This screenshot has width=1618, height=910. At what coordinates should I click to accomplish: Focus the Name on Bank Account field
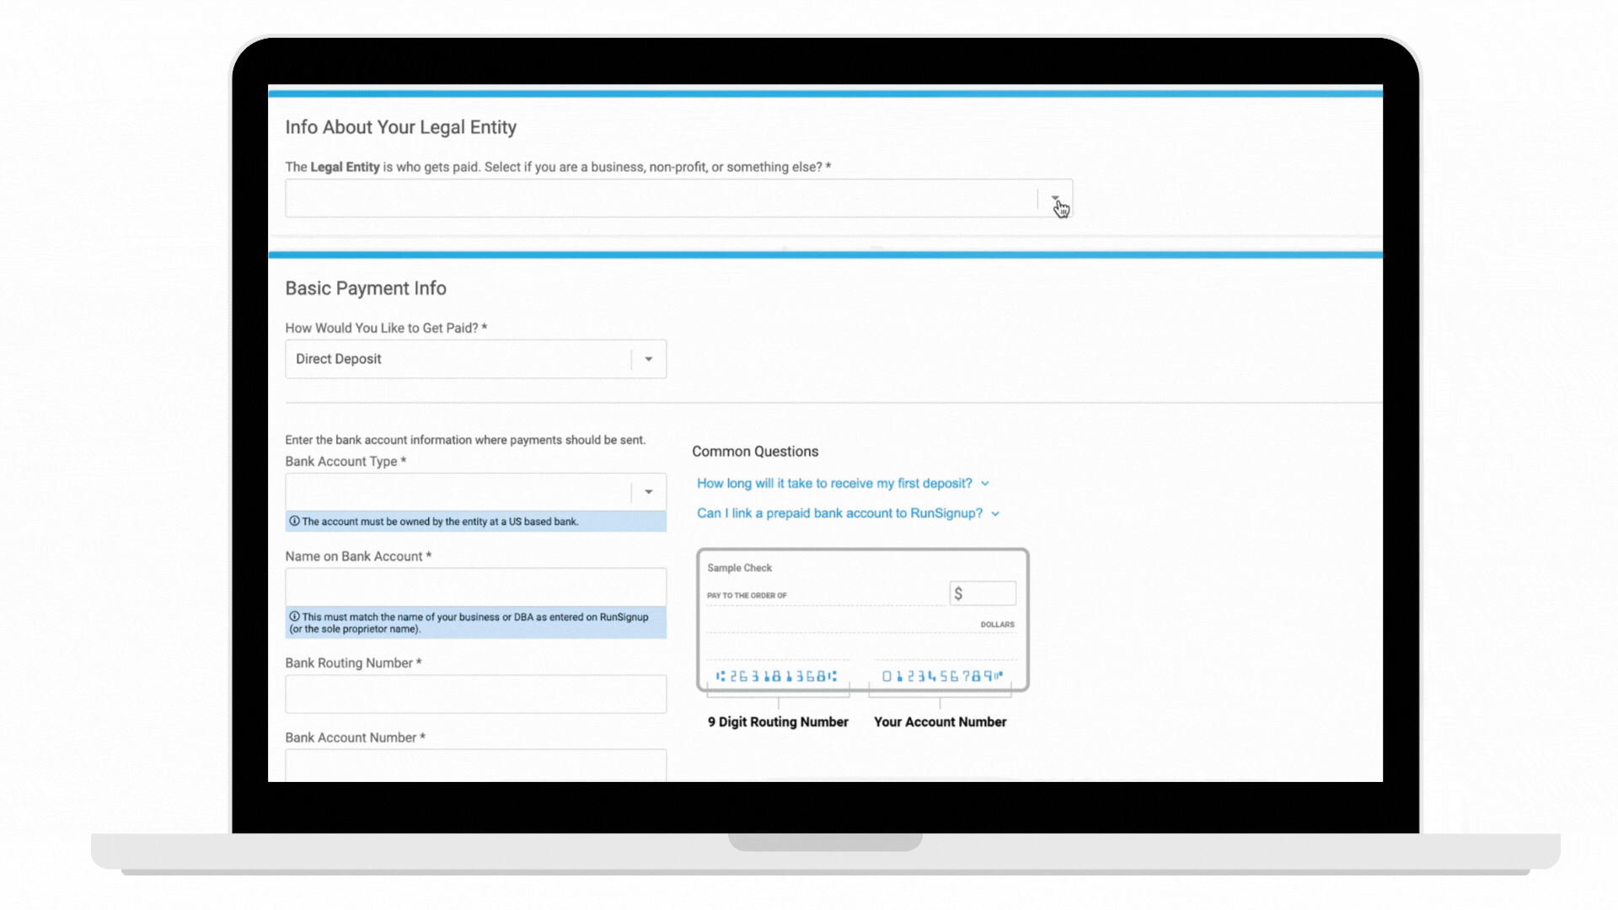[x=475, y=587]
